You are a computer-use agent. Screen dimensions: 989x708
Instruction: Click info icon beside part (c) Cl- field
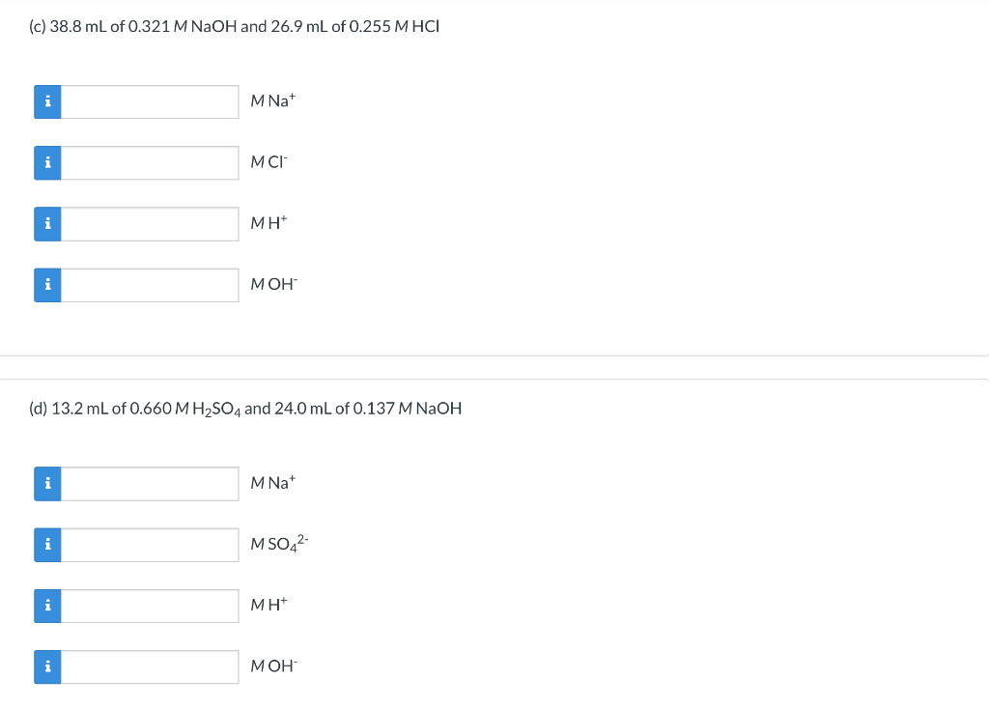pyautogui.click(x=47, y=163)
